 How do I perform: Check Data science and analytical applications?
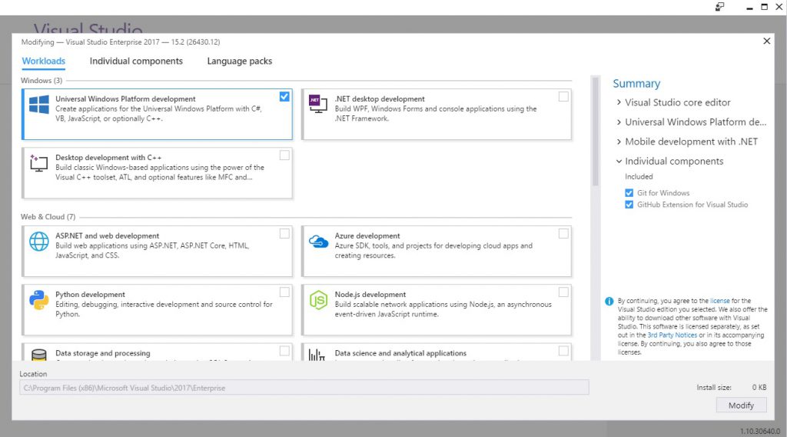[563, 351]
